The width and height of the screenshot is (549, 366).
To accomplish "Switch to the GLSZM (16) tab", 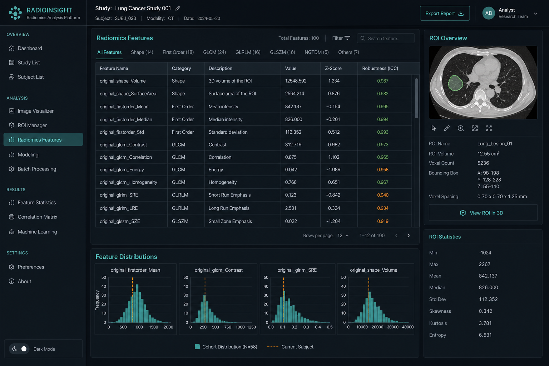I will click(282, 52).
